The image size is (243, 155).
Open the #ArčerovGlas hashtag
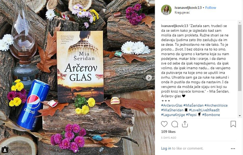coord(172,105)
